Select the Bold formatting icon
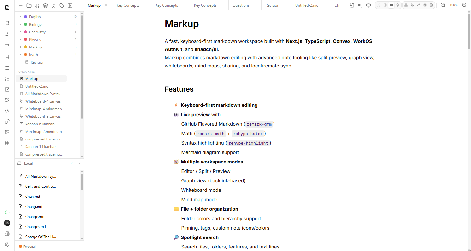471x251 pixels. coord(7,23)
